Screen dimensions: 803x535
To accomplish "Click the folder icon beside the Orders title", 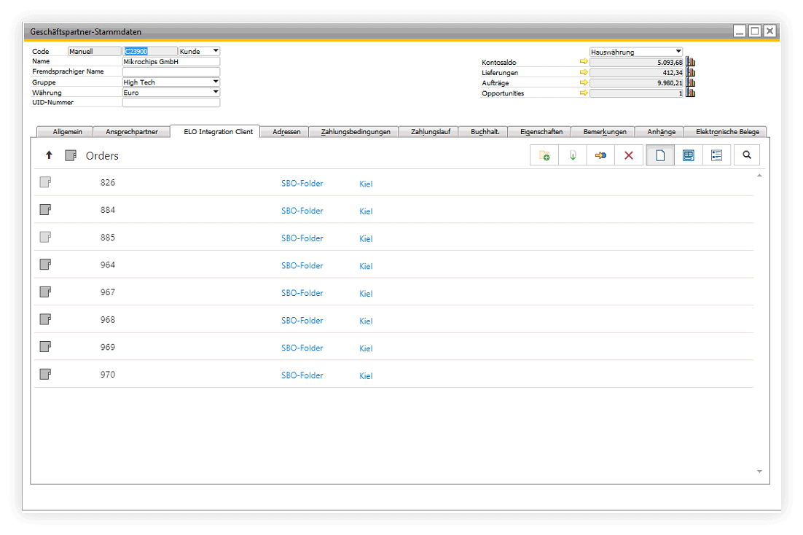I will (x=70, y=155).
